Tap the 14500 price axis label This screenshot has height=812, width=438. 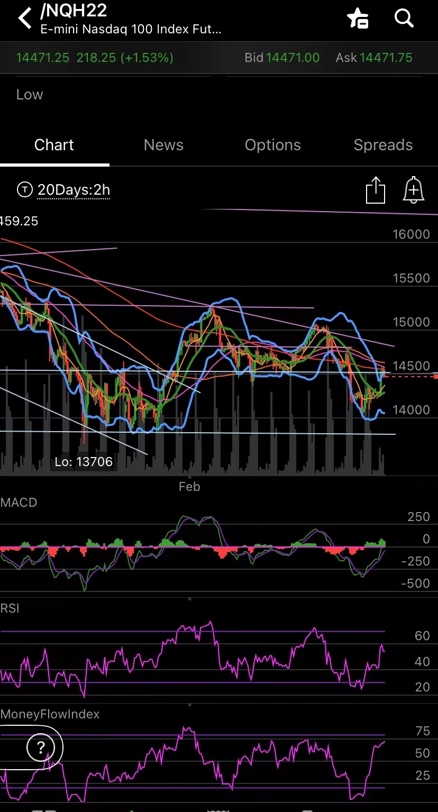point(411,366)
